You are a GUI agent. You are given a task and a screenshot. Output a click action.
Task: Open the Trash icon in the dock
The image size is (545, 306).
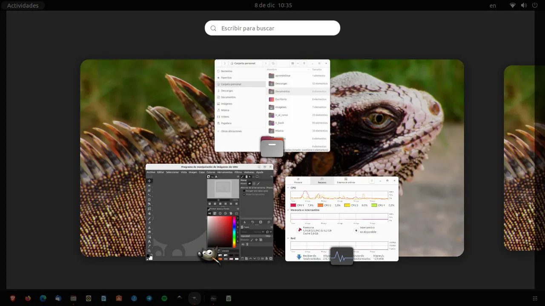(x=229, y=298)
